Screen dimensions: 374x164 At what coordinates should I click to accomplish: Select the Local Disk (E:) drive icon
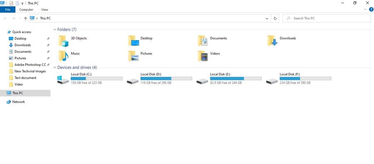202,81
